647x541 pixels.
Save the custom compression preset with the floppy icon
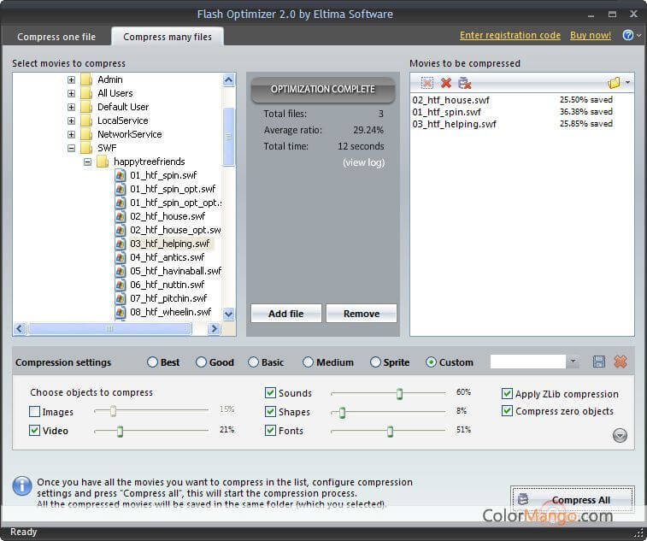[x=598, y=362]
